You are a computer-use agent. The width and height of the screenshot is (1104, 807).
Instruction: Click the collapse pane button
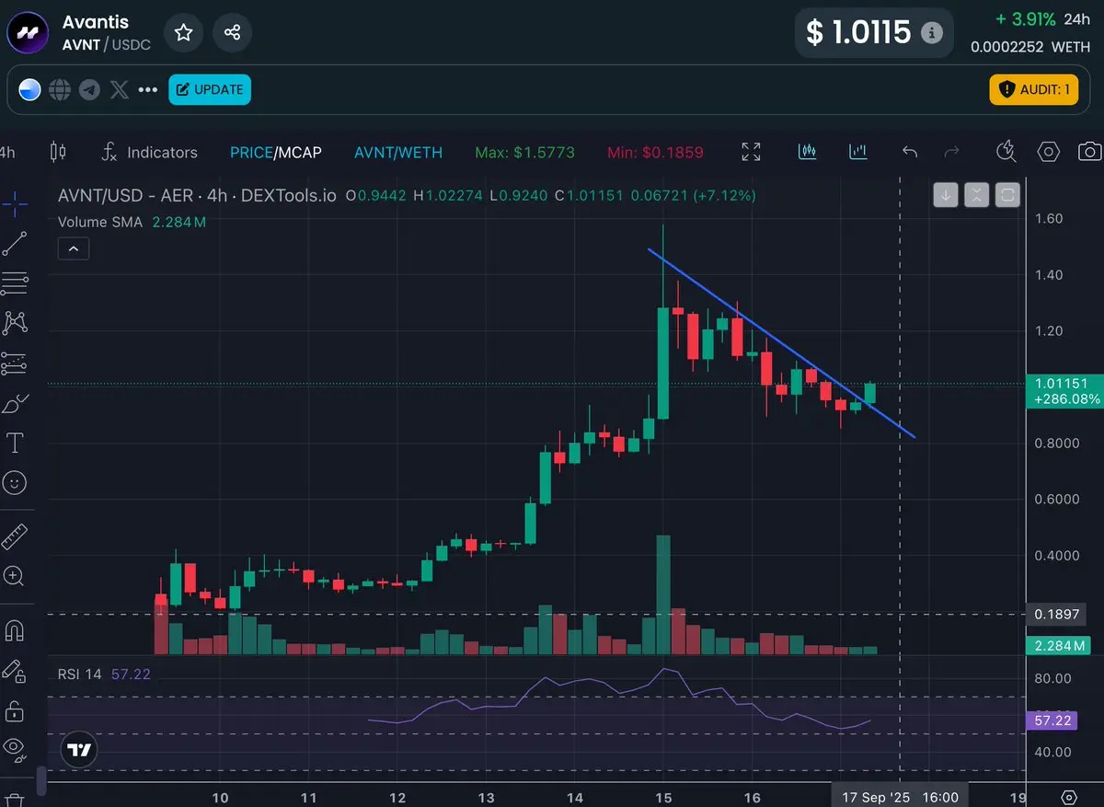coord(976,195)
